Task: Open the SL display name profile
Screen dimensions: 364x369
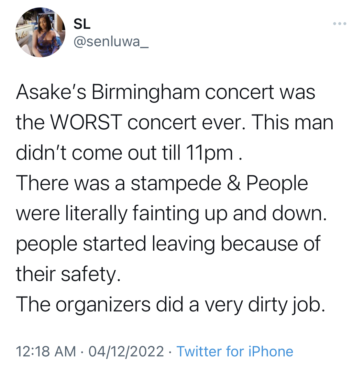Action: click(x=82, y=24)
